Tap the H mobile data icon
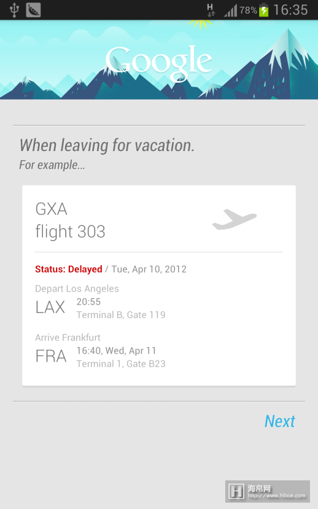 coord(210,10)
